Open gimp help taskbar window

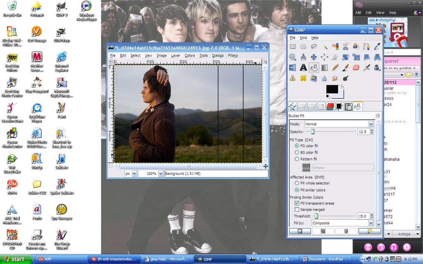167,259
